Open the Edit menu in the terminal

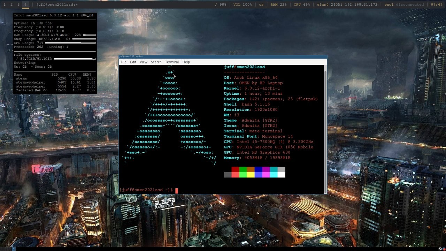pyautogui.click(x=133, y=62)
